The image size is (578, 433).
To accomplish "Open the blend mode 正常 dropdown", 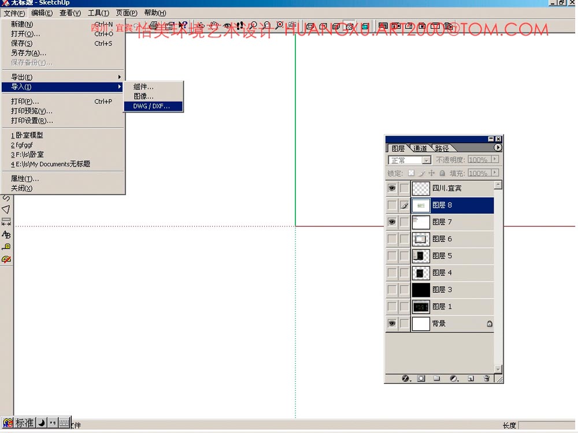I will (426, 160).
